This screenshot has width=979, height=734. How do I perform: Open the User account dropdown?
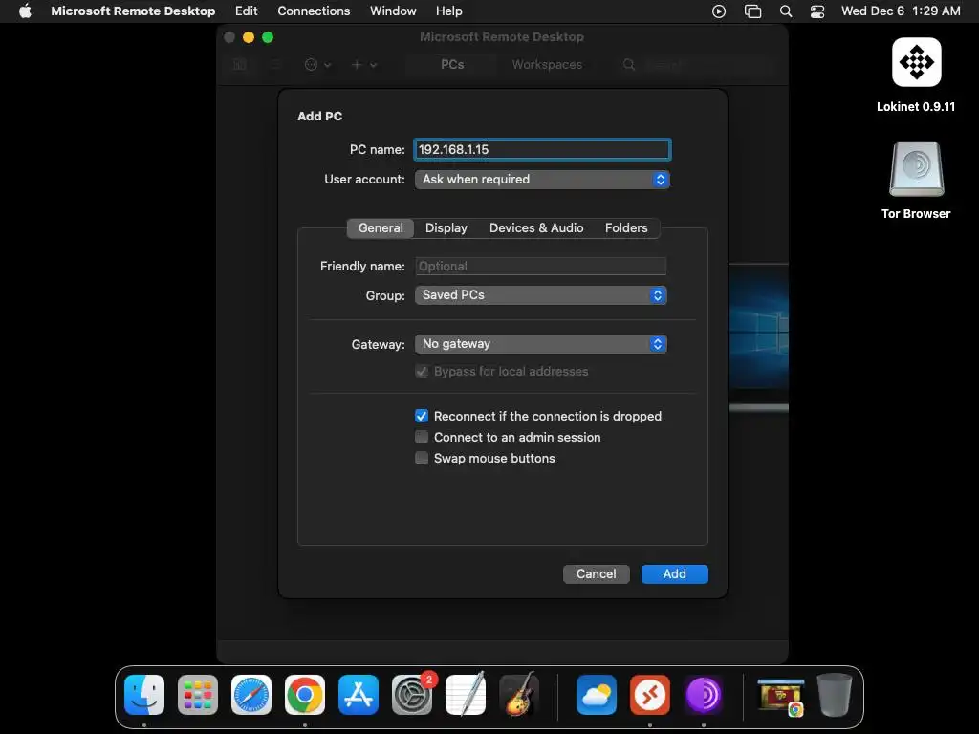(x=542, y=179)
